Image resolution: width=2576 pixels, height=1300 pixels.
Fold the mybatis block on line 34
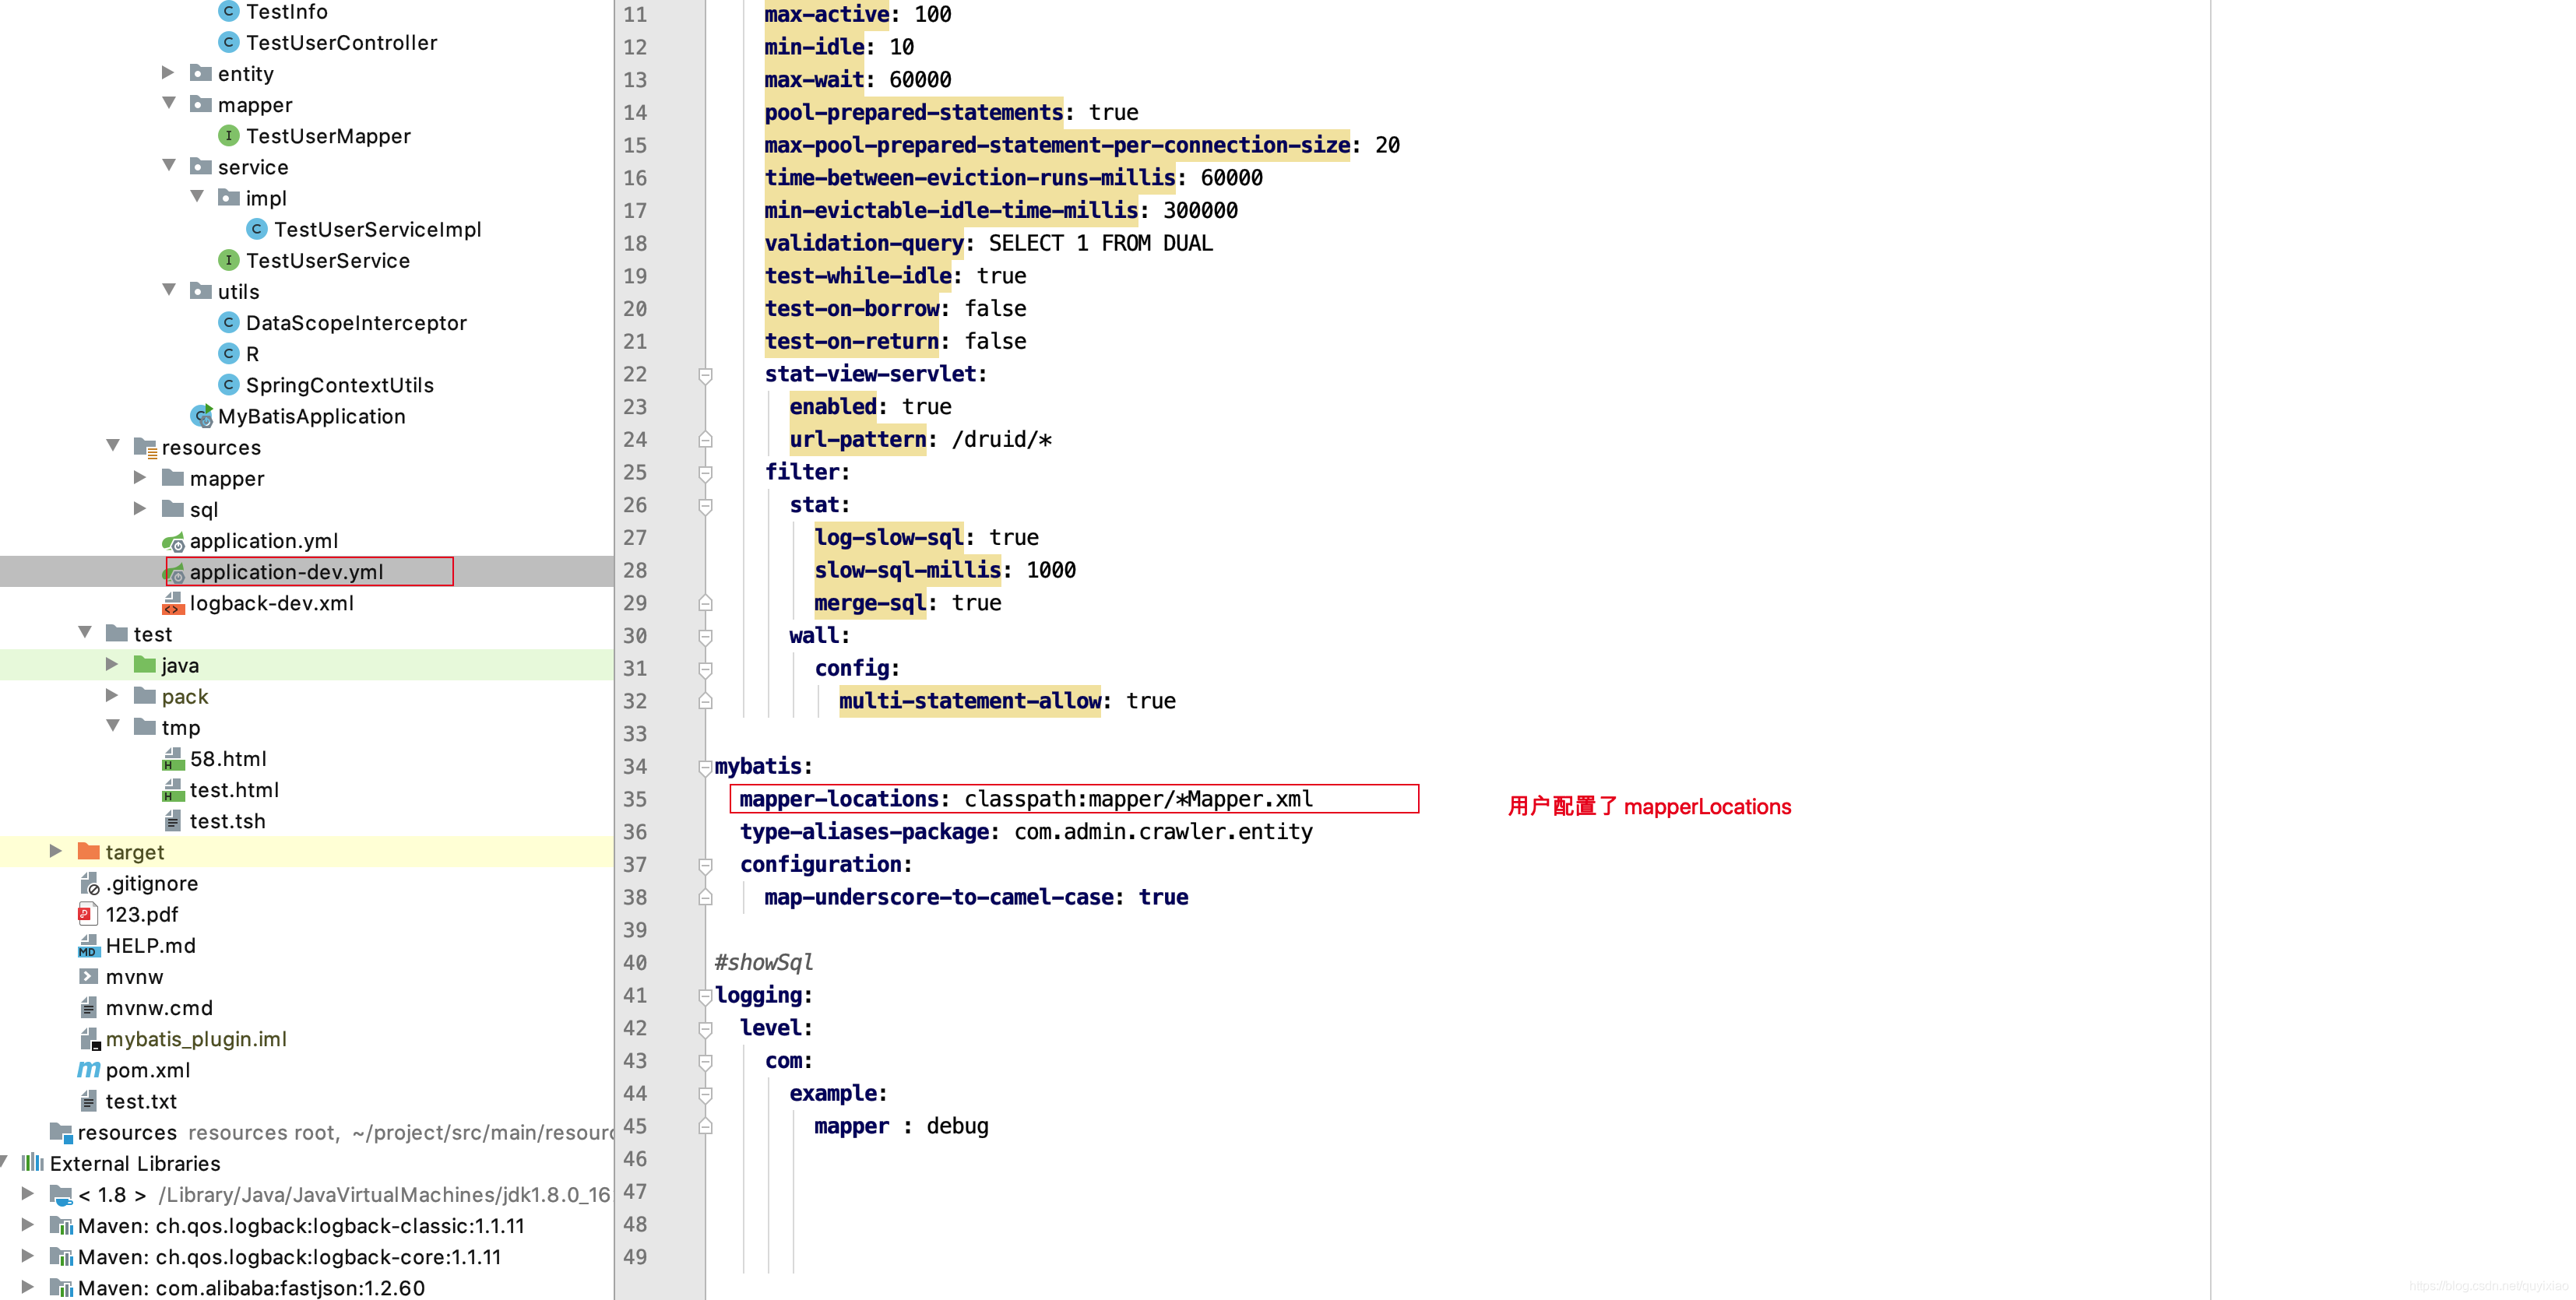click(705, 767)
